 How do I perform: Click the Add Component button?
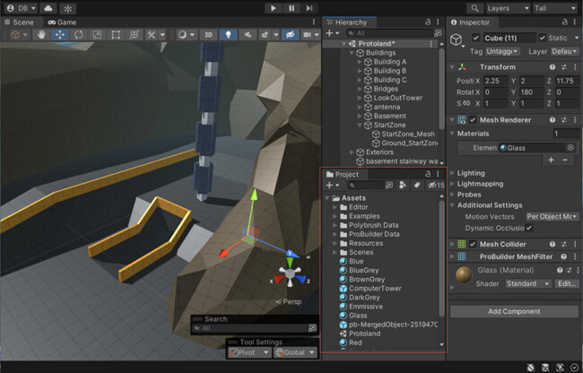click(513, 311)
